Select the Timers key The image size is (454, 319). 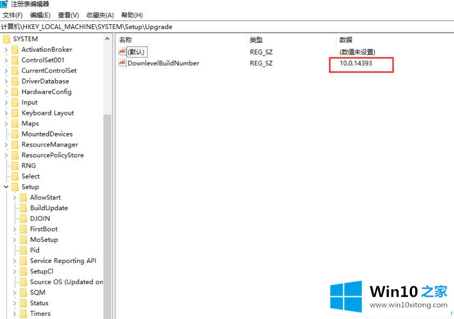pyautogui.click(x=40, y=314)
